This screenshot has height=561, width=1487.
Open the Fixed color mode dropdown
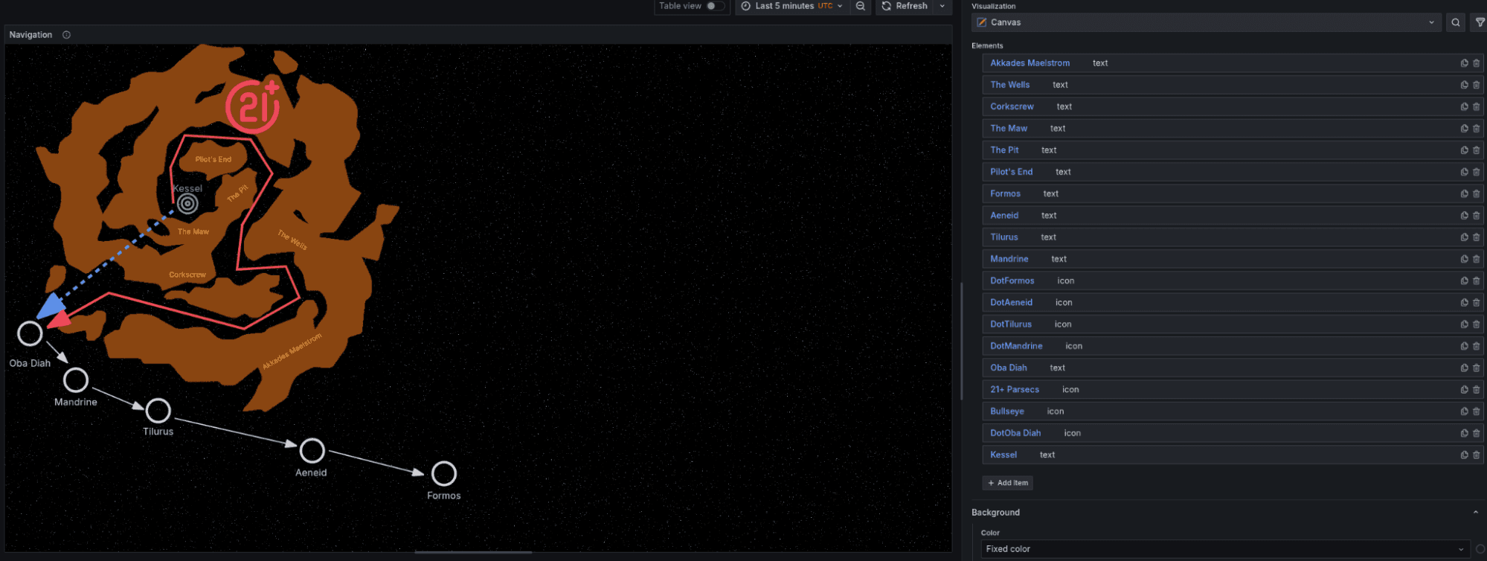click(1225, 549)
